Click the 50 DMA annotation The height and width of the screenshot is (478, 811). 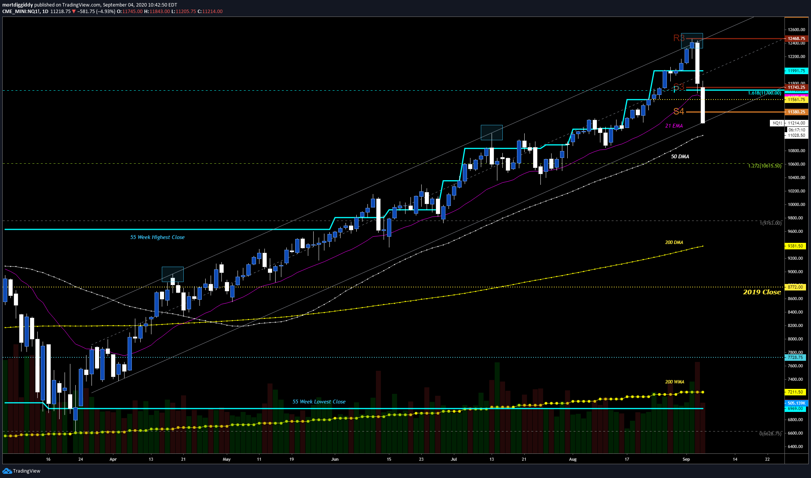[x=680, y=156]
